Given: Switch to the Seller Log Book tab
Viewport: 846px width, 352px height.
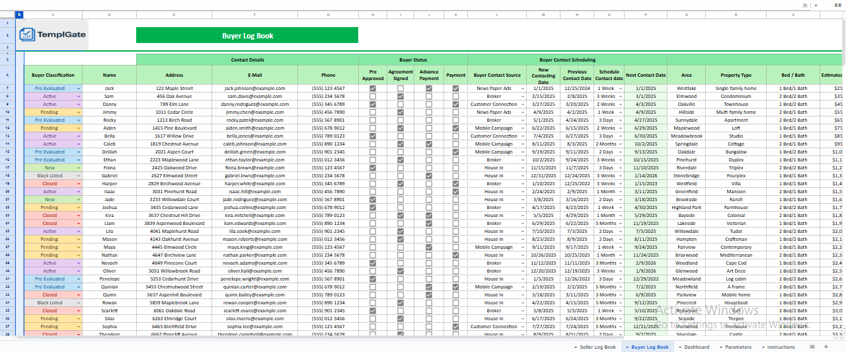Looking at the screenshot, I should 597,347.
